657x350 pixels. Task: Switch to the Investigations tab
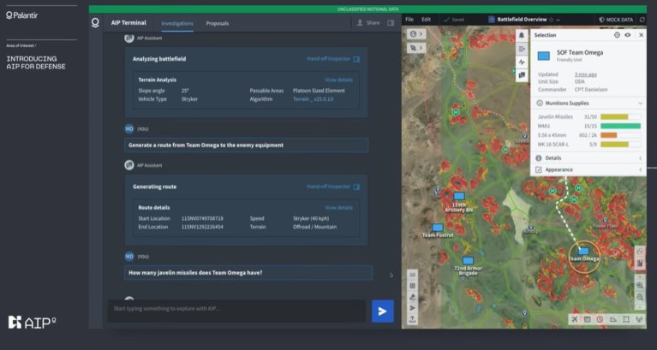point(177,23)
